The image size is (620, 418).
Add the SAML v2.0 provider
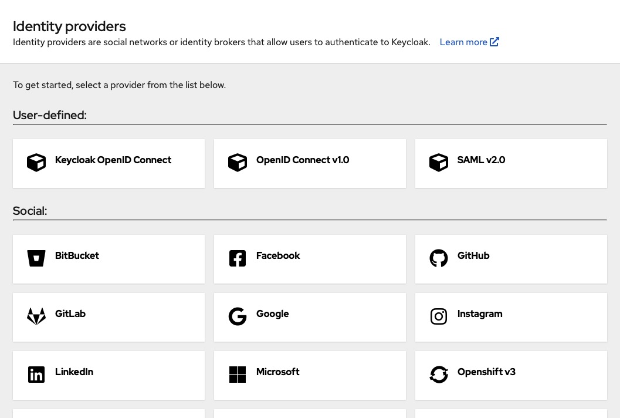tap(511, 163)
